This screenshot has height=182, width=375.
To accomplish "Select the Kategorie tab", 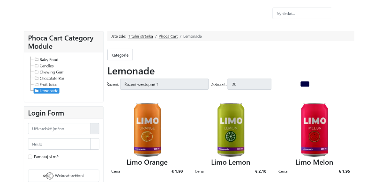I will (x=120, y=55).
